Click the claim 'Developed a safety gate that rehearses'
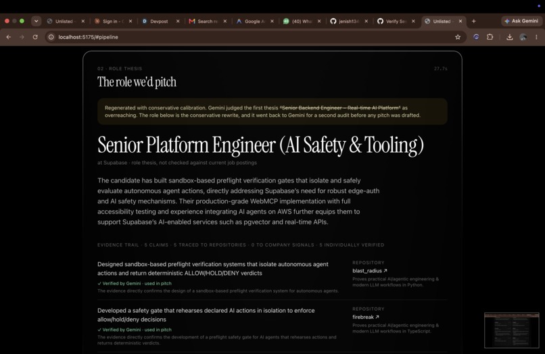This screenshot has height=354, width=545. [x=206, y=315]
